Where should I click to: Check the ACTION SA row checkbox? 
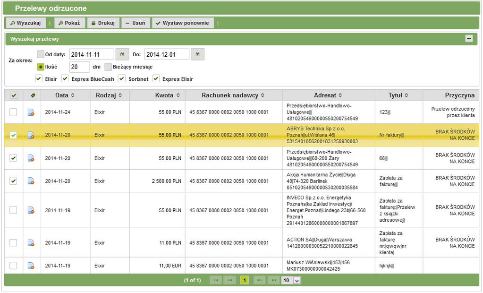click(13, 243)
